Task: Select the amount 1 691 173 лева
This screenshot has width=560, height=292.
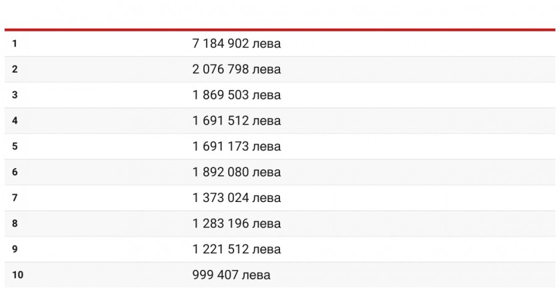Action: pos(237,147)
